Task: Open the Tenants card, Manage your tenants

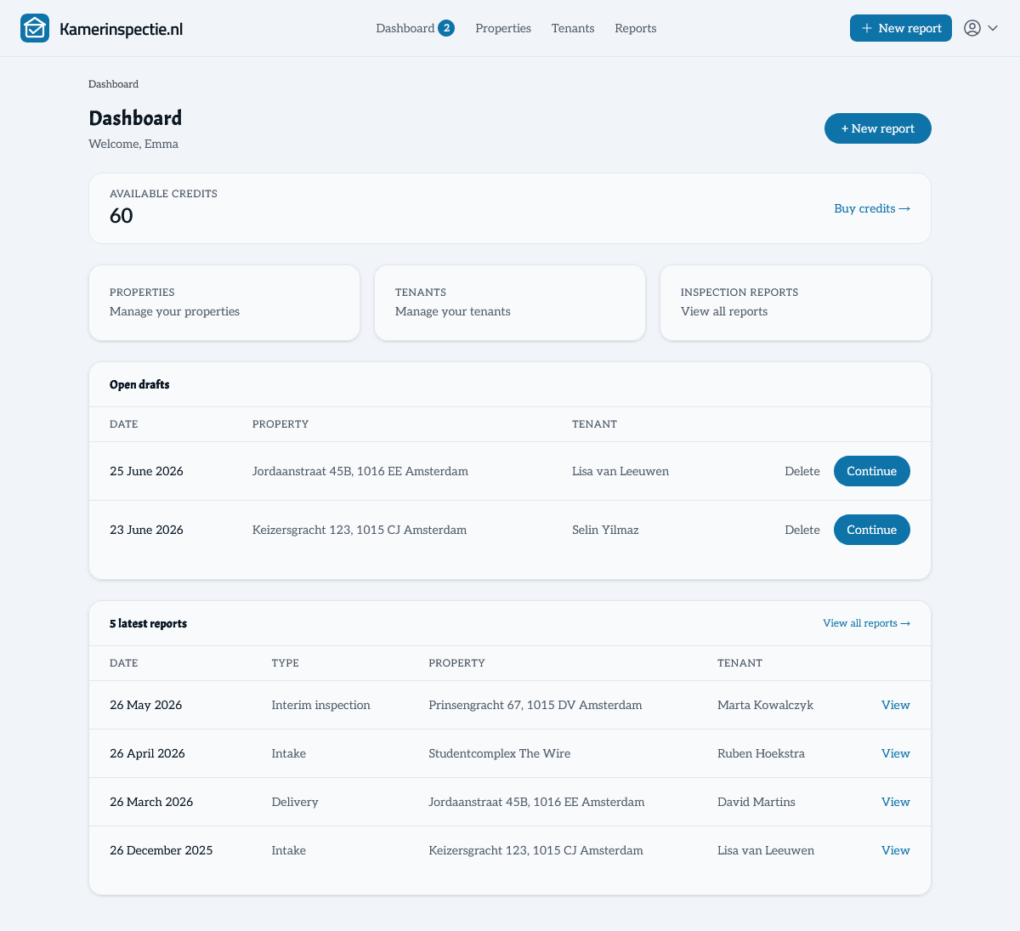Action: click(x=510, y=303)
